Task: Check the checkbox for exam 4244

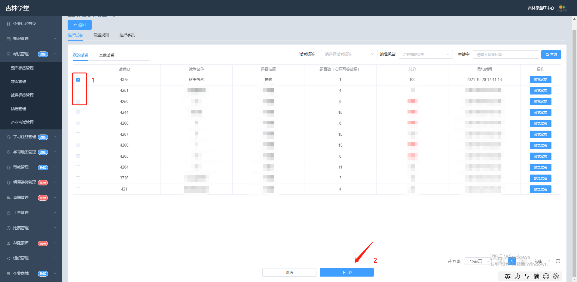Action: pos(78,113)
